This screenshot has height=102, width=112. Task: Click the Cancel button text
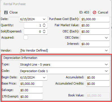click(x=103, y=12)
